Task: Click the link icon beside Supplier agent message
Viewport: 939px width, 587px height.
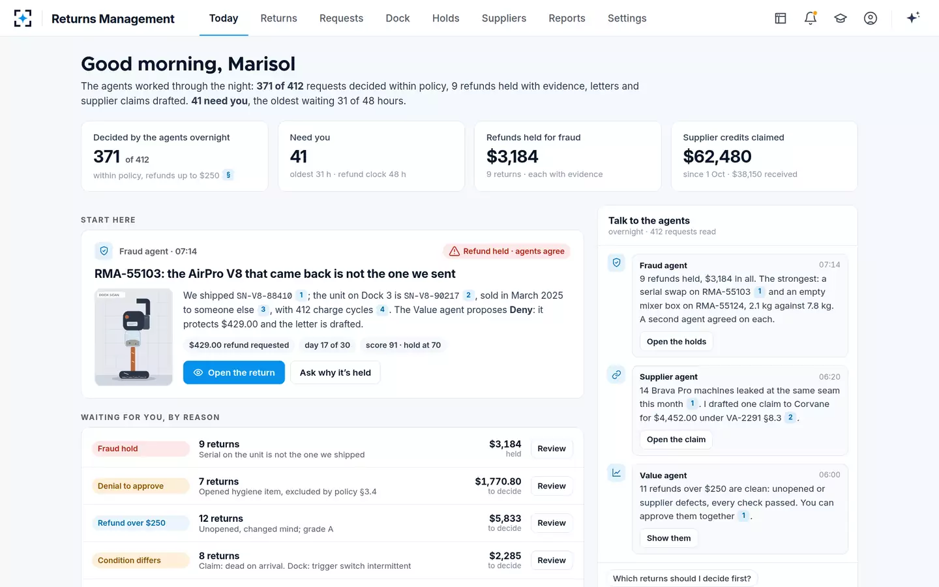Action: point(616,374)
